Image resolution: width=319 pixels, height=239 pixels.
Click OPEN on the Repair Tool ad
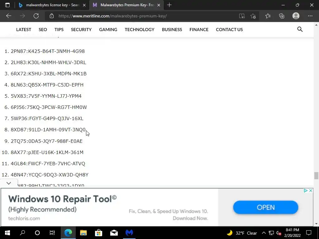[x=265, y=207]
